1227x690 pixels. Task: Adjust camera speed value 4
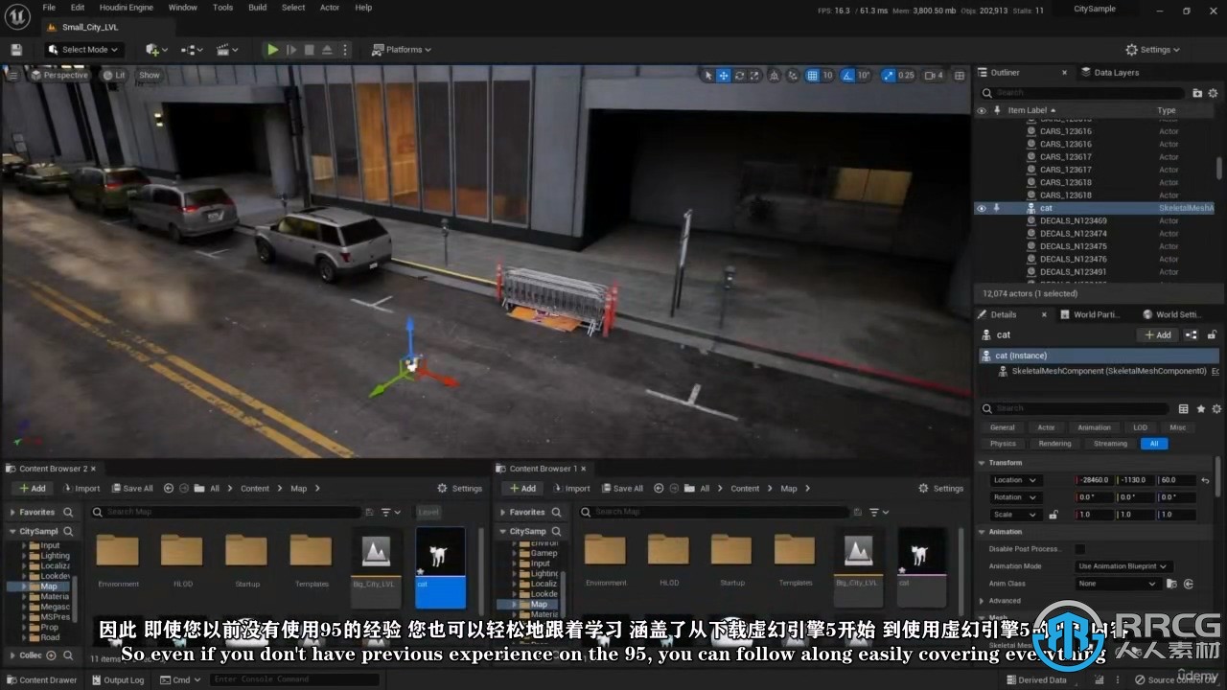934,75
